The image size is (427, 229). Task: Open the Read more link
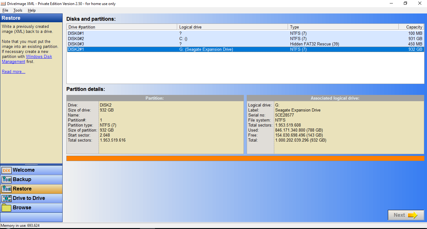pyautogui.click(x=13, y=72)
